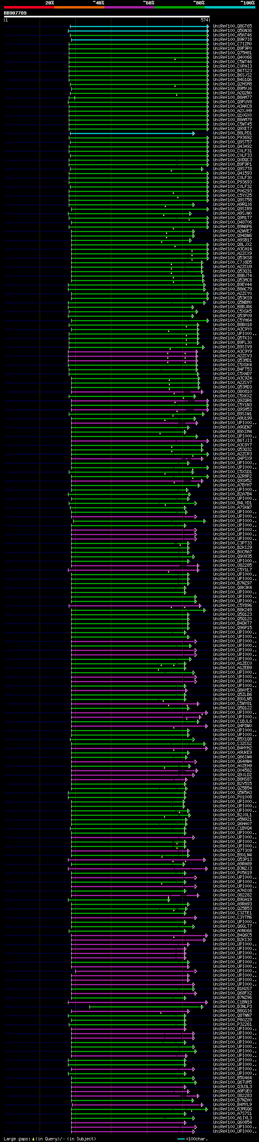Select the UniRef100_C0PAI3 label
The height and width of the screenshot is (1142, 259).
click(232, 66)
